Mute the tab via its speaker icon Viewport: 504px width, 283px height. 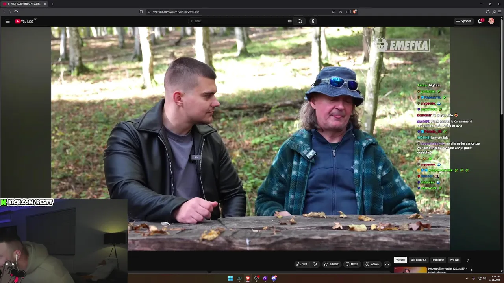8,4
